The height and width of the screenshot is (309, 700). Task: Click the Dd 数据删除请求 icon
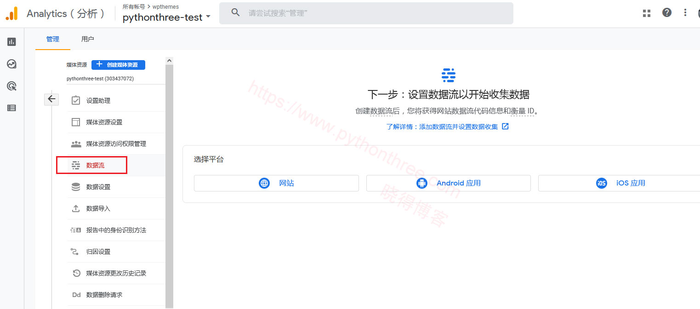(x=76, y=295)
